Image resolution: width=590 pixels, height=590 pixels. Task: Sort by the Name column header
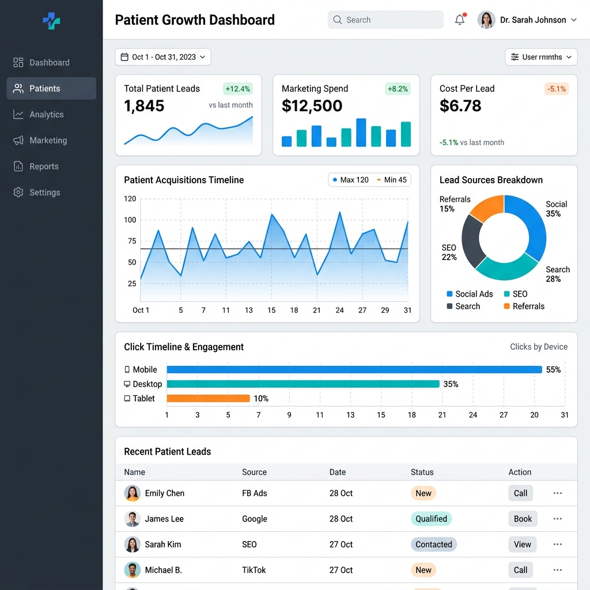(x=134, y=472)
